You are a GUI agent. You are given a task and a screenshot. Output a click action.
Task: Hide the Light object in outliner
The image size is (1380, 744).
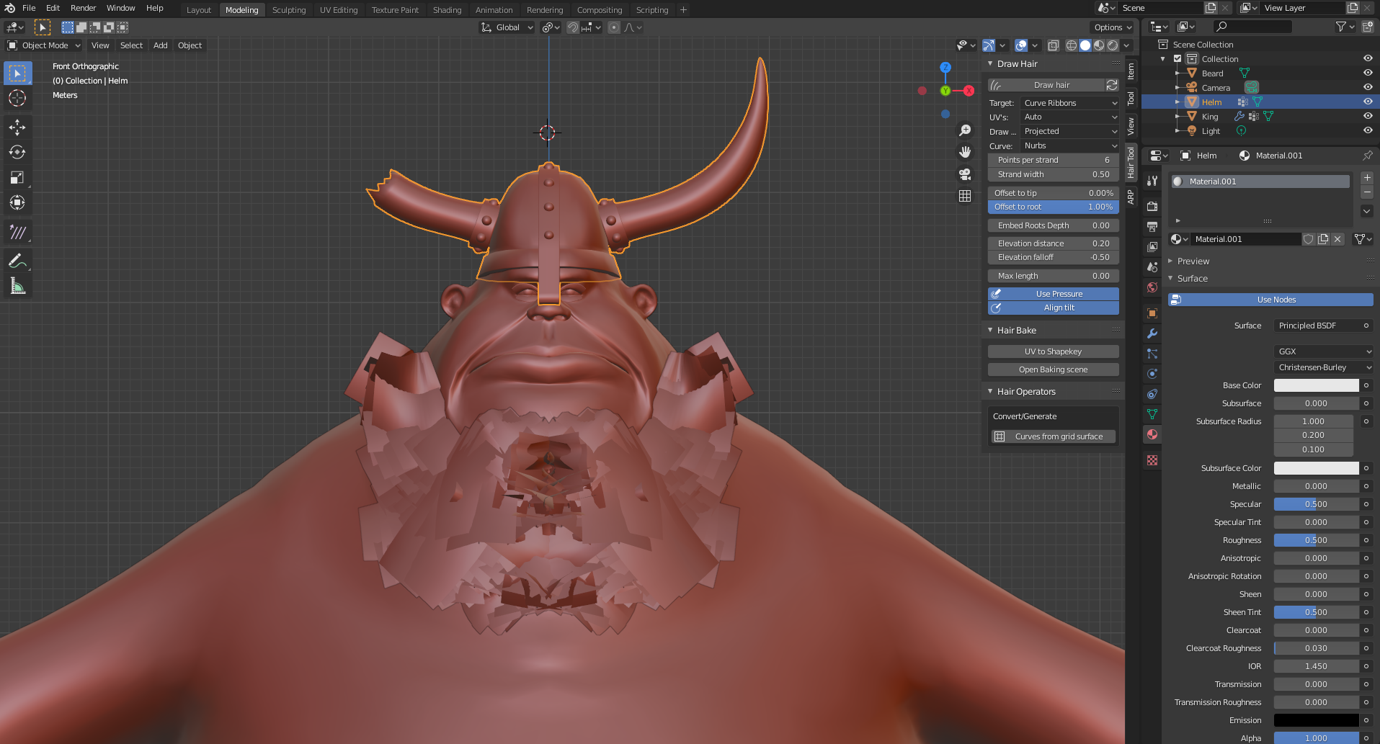pyautogui.click(x=1368, y=130)
